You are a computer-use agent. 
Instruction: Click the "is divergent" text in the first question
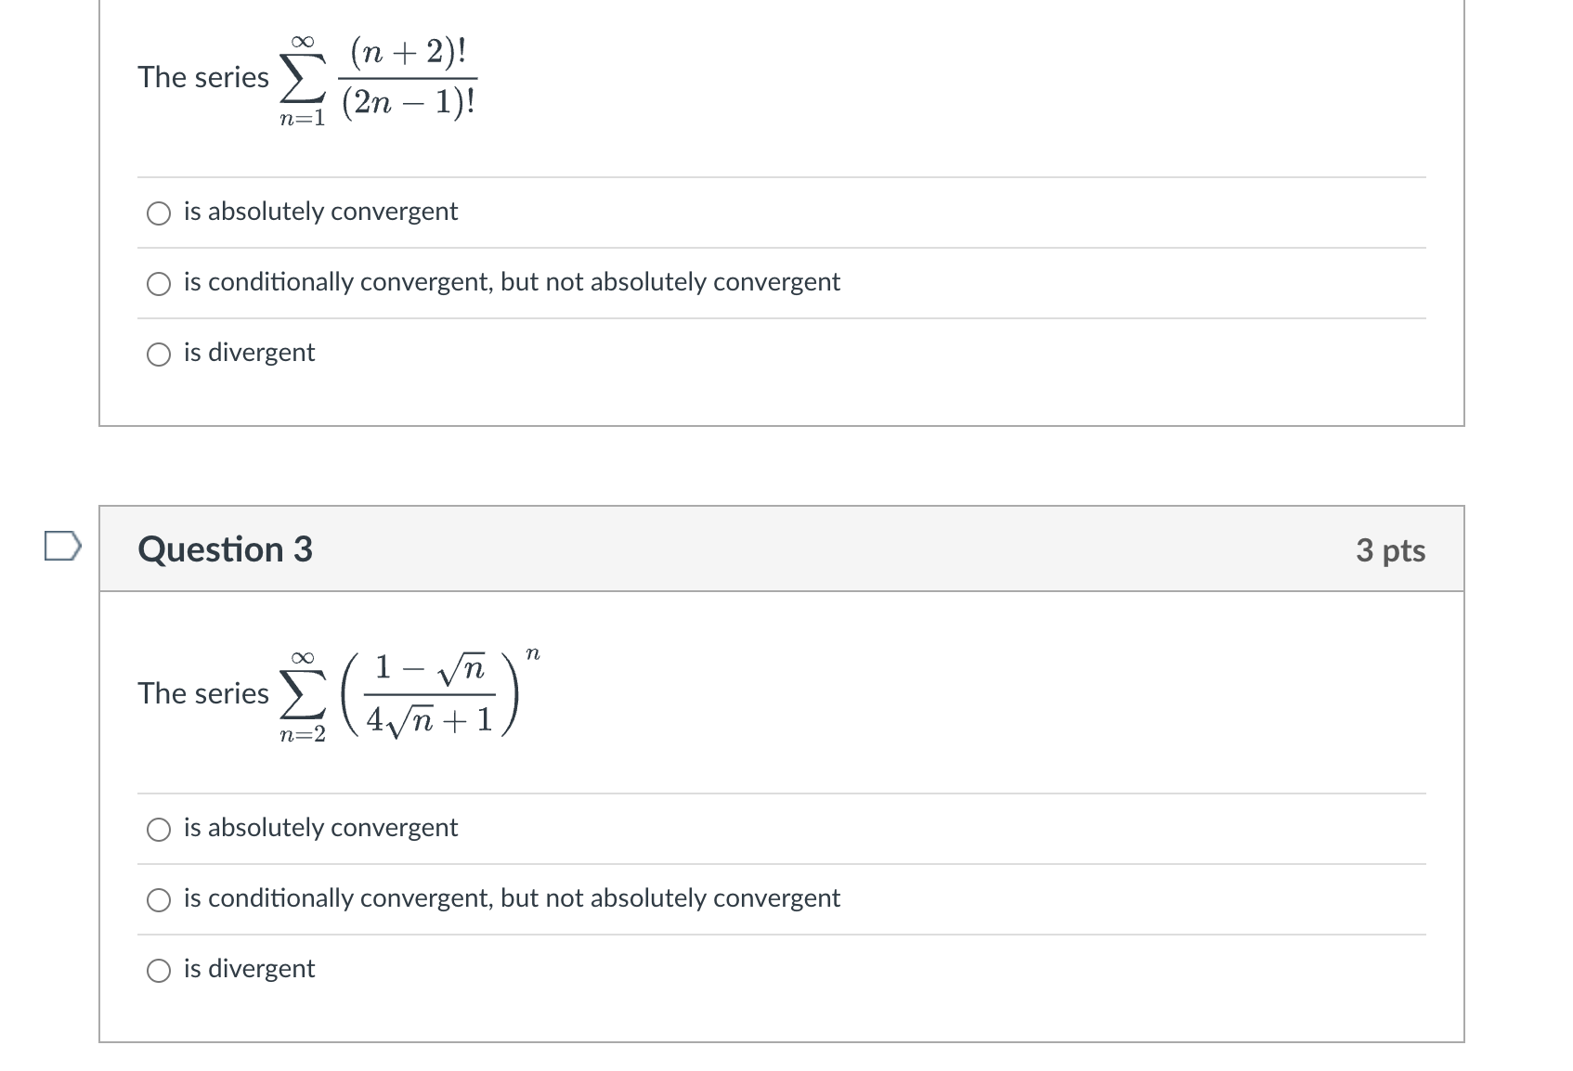click(249, 353)
